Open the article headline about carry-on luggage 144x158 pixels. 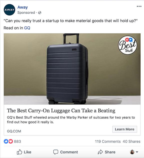click(61, 111)
